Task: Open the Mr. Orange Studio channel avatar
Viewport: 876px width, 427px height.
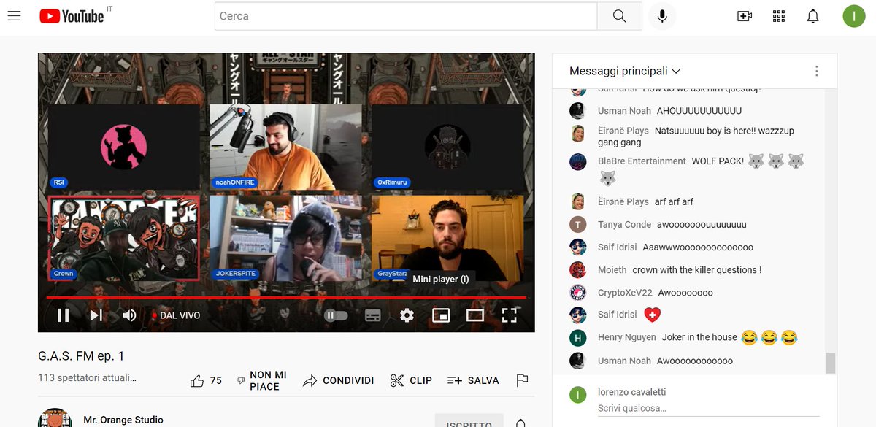Action: [x=55, y=418]
